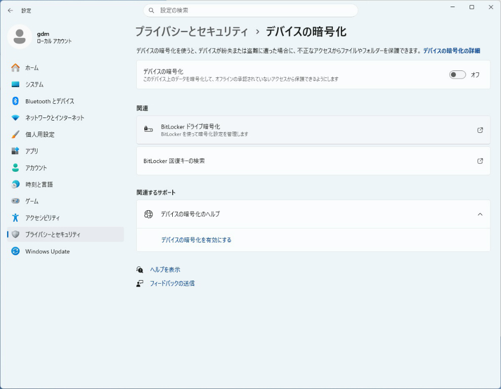Close the Settings window

click(491, 7)
